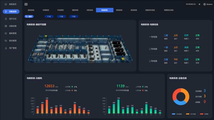The image size is (214, 120).
Task: Select the F1层 floor button
Action: pyautogui.click(x=49, y=16)
